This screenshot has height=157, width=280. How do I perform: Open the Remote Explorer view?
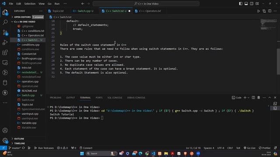[5, 62]
